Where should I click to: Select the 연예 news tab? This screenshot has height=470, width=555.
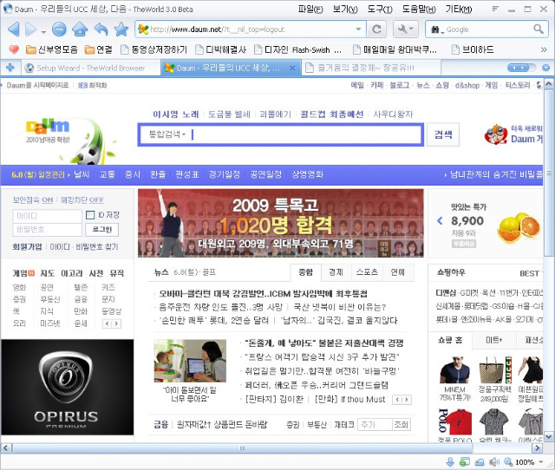point(398,272)
